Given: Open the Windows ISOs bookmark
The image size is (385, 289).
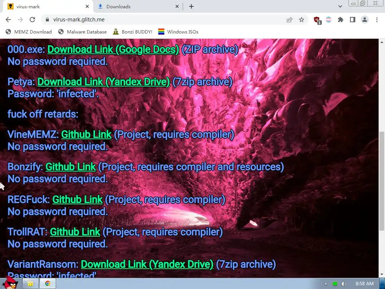Looking at the screenshot, I should (x=178, y=32).
